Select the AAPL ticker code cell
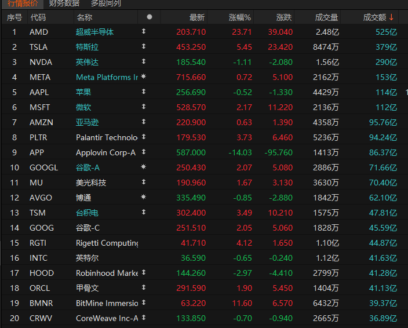Screen dimensions: 408x328 click(39, 92)
